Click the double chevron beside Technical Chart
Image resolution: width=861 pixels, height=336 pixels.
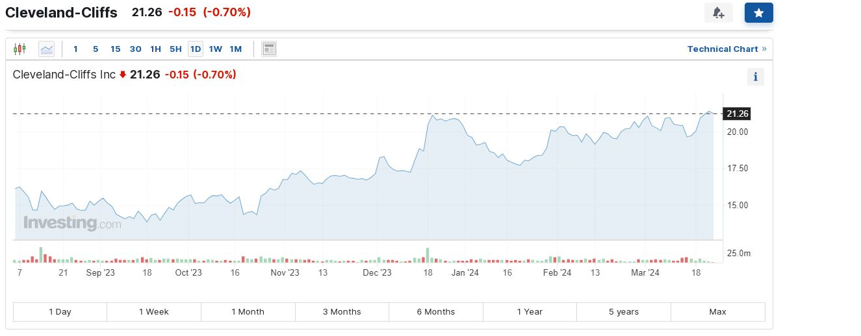764,49
